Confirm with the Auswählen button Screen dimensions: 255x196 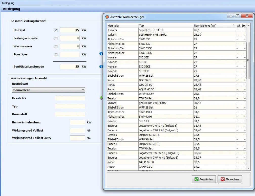[204, 179]
